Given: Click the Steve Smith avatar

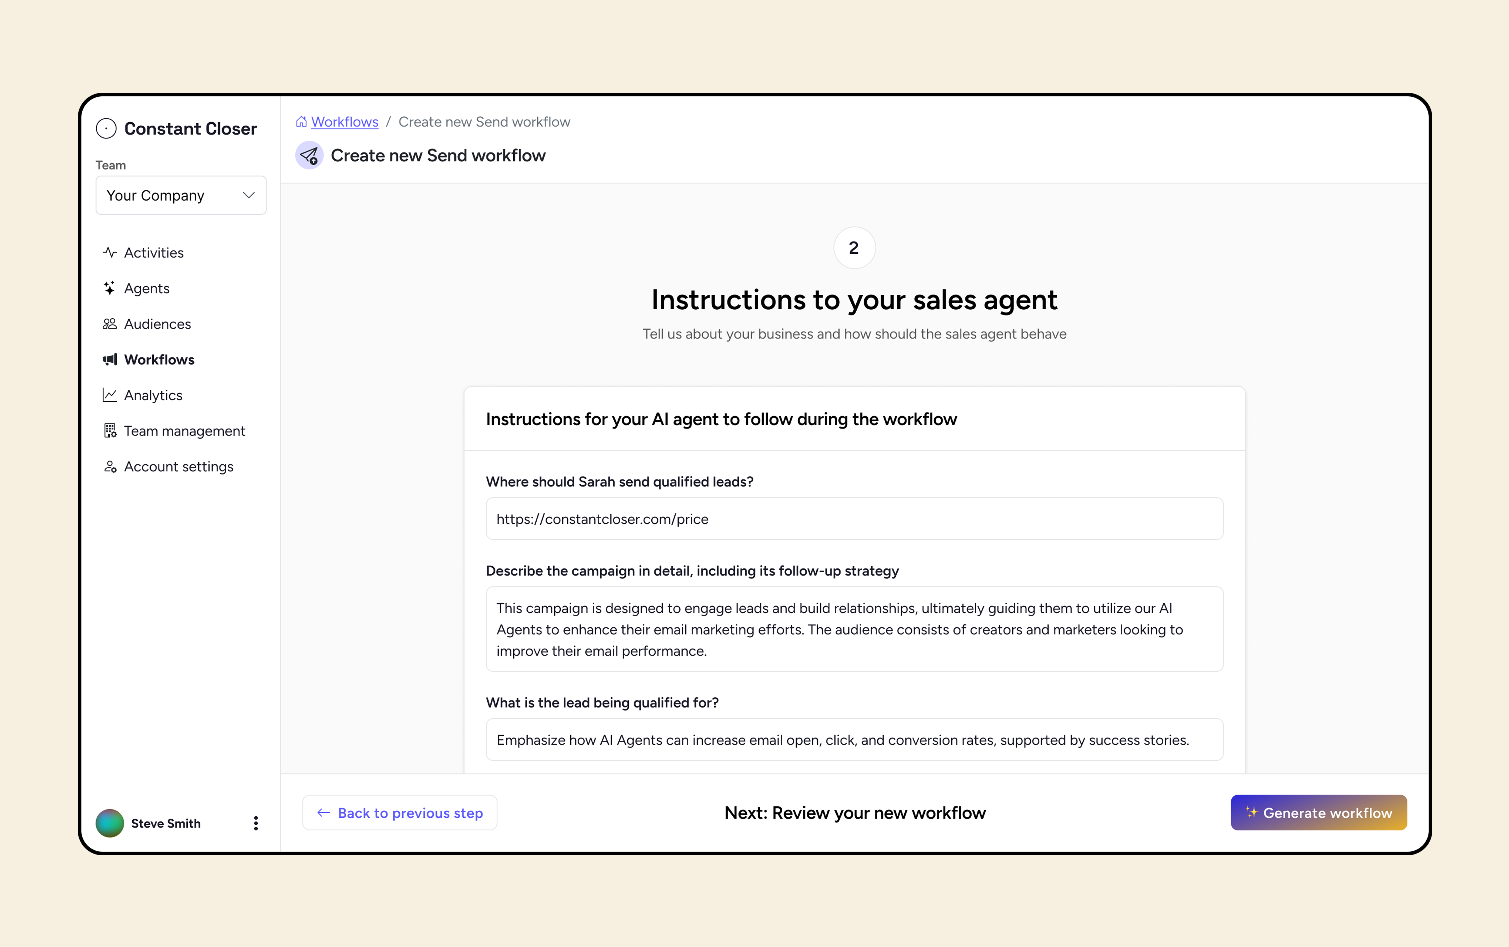Looking at the screenshot, I should [110, 823].
